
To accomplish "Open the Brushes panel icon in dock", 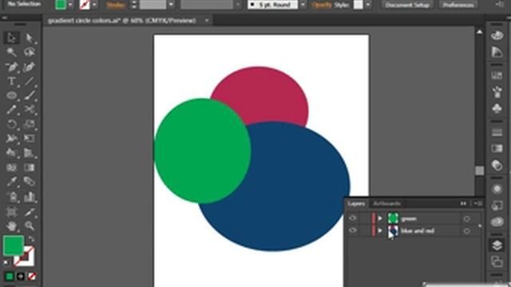I will 497,92.
